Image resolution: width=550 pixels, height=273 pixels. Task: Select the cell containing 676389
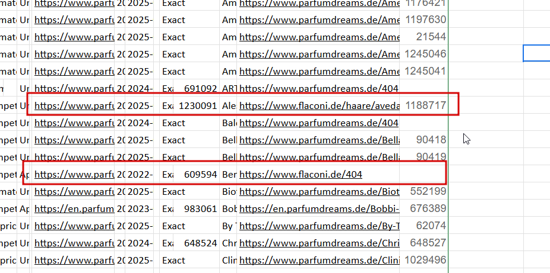coord(424,208)
